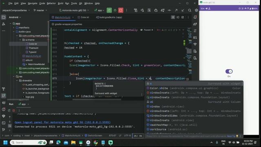Open Chrome from taskbar
Image resolution: width=261 pixels, height=147 pixels.
(x=95, y=143)
